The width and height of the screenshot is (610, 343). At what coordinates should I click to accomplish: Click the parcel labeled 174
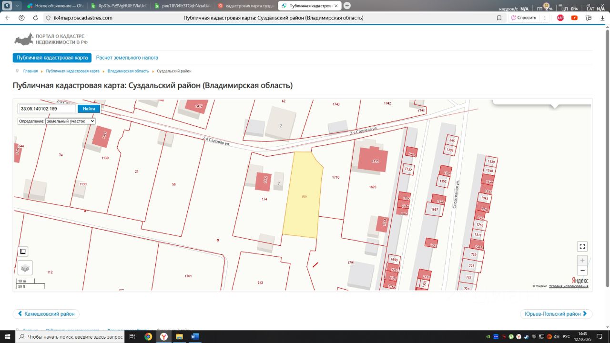(x=264, y=199)
